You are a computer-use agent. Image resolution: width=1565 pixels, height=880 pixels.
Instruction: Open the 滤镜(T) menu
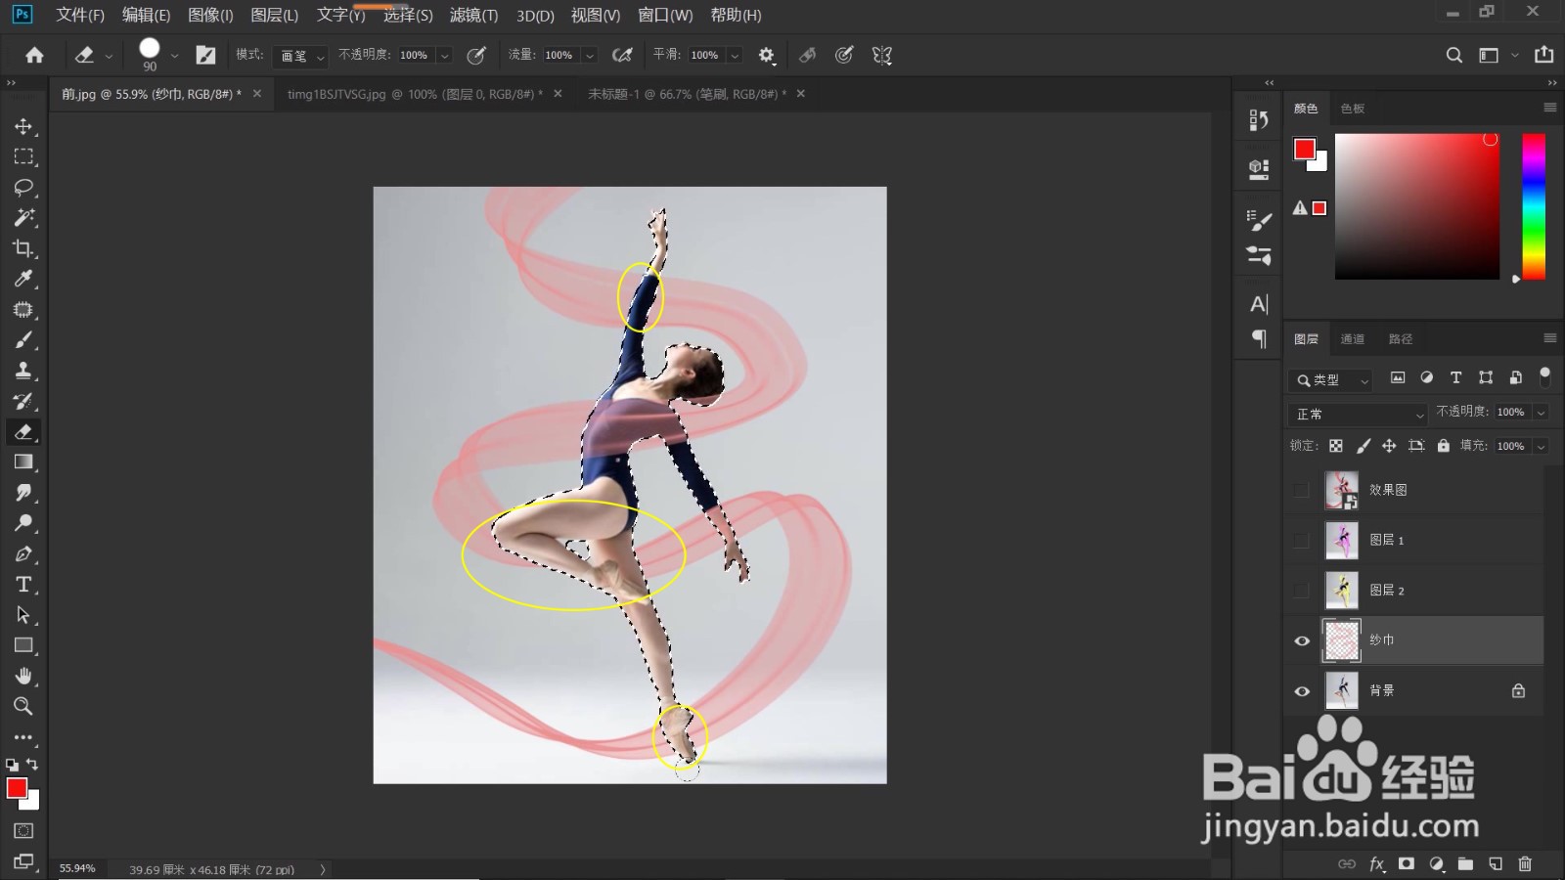click(473, 15)
